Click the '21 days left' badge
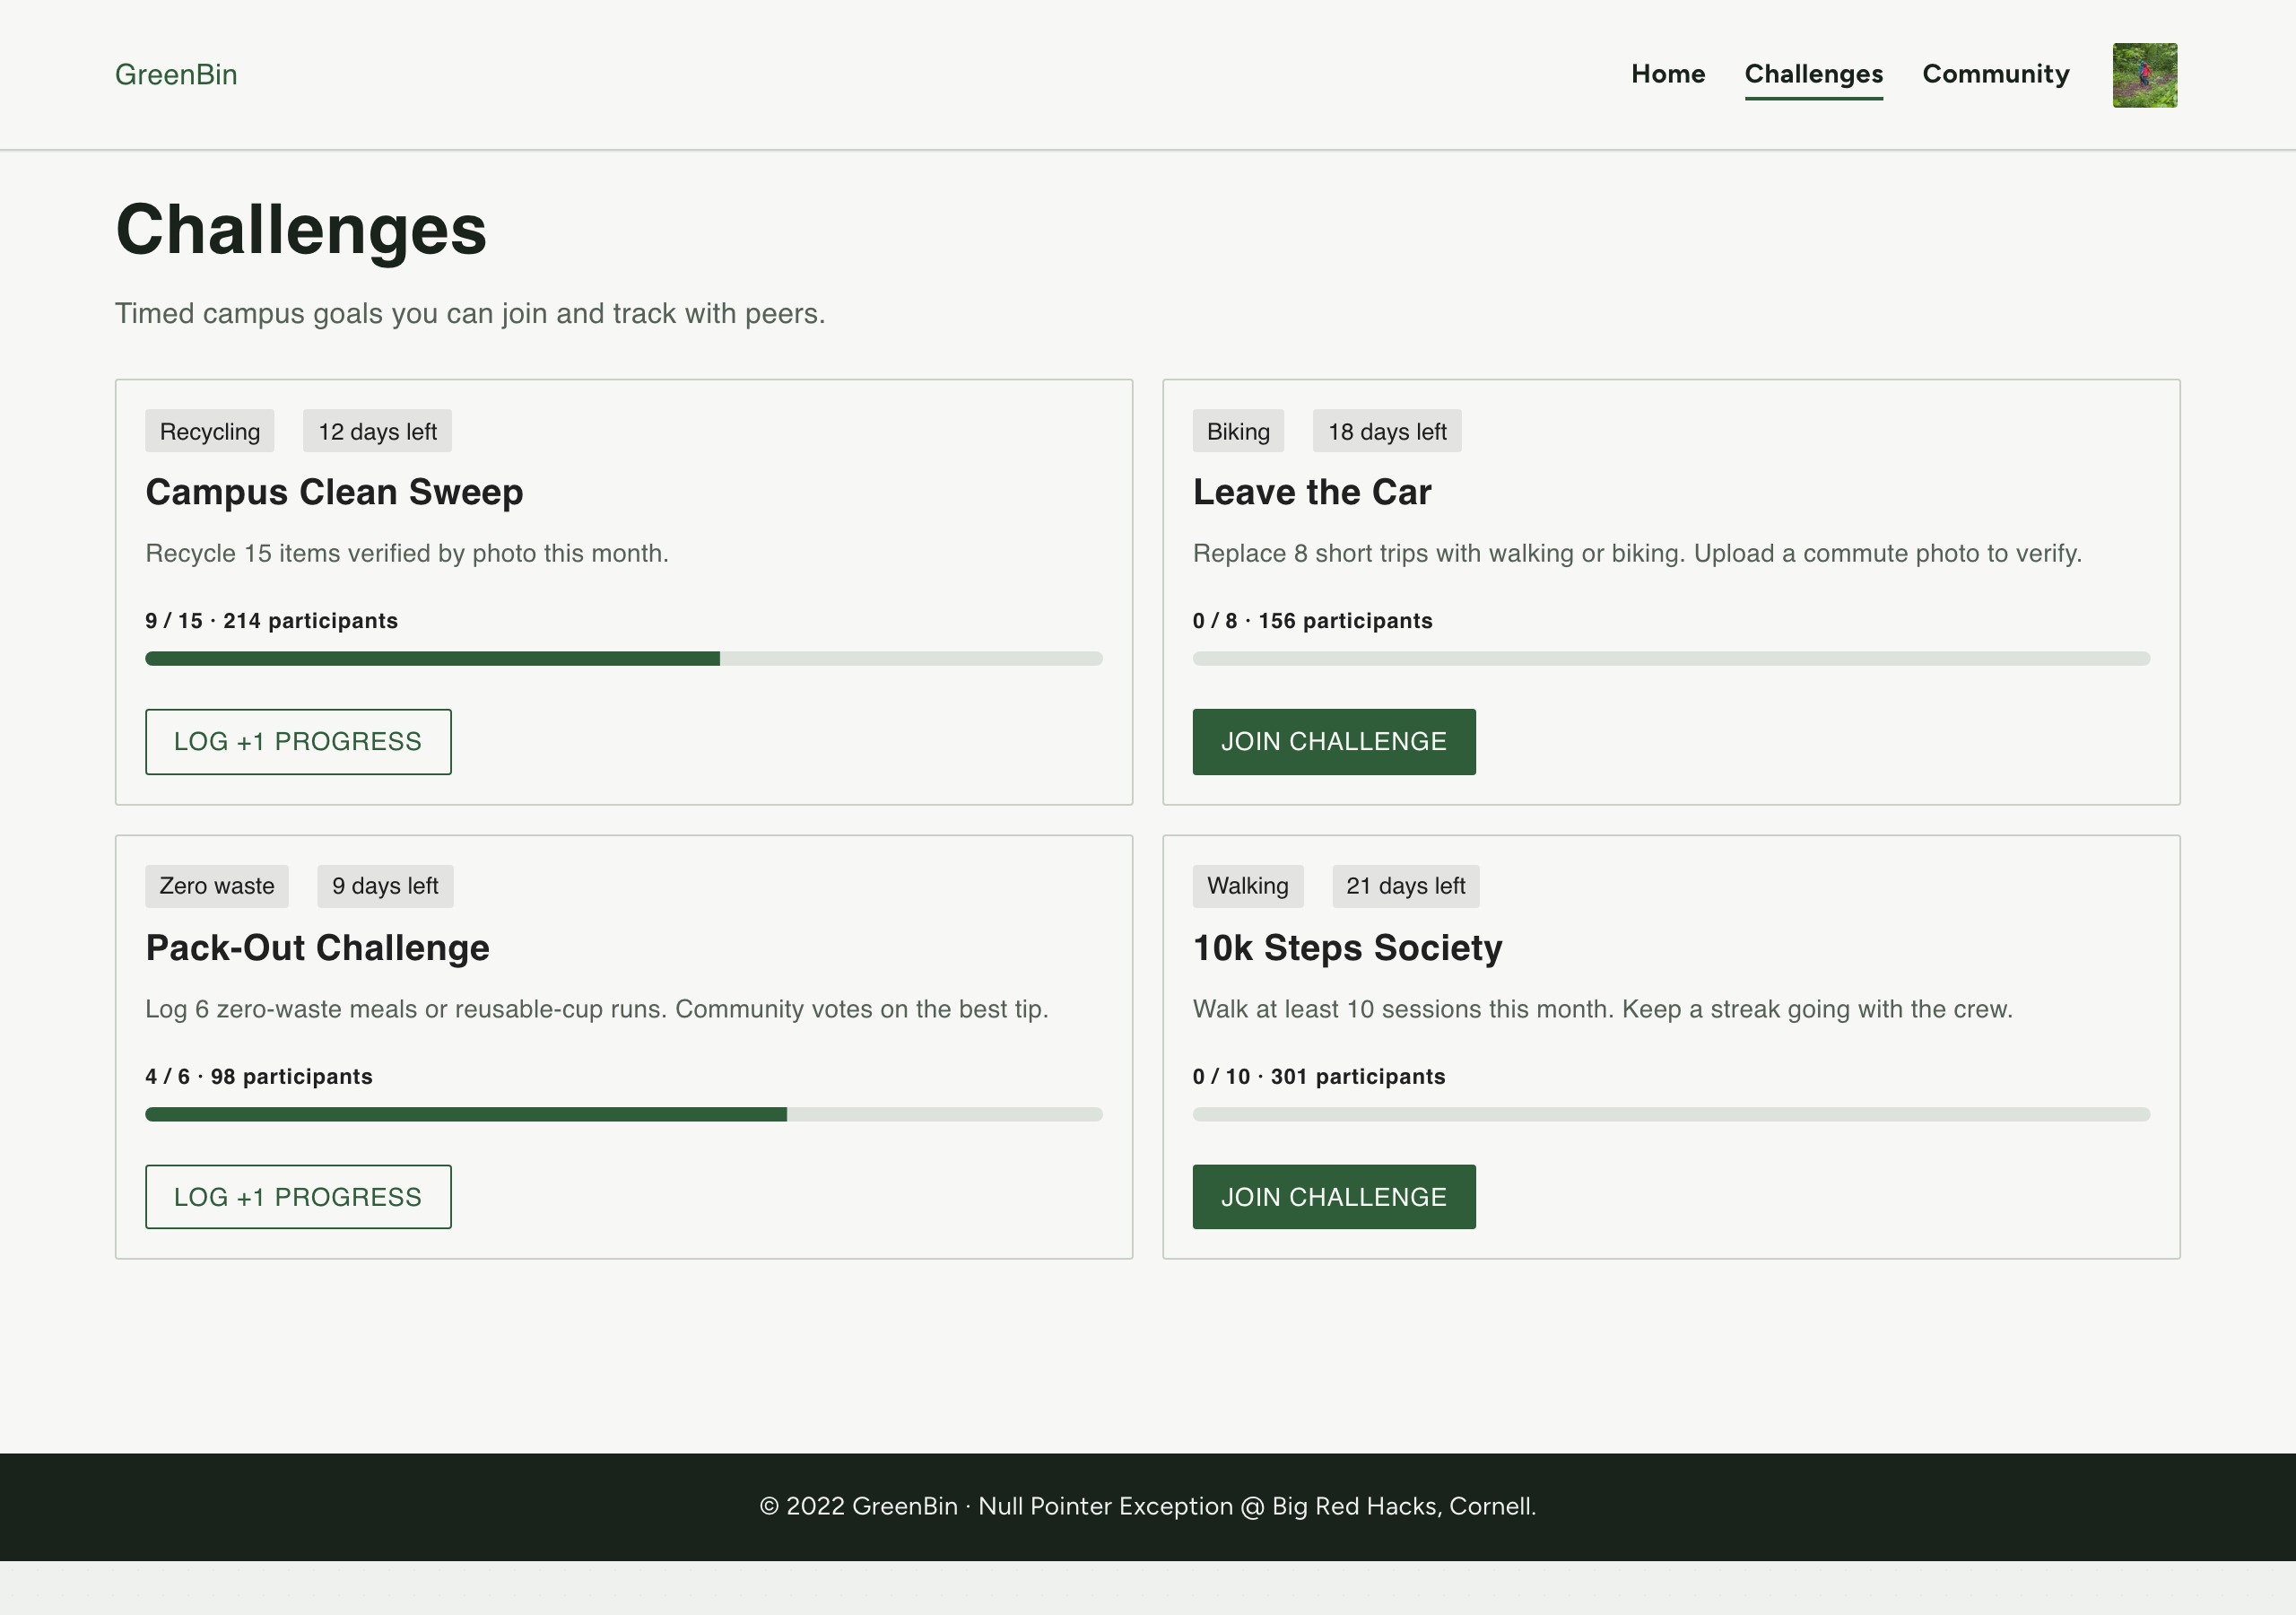This screenshot has width=2296, height=1615. click(x=1405, y=886)
